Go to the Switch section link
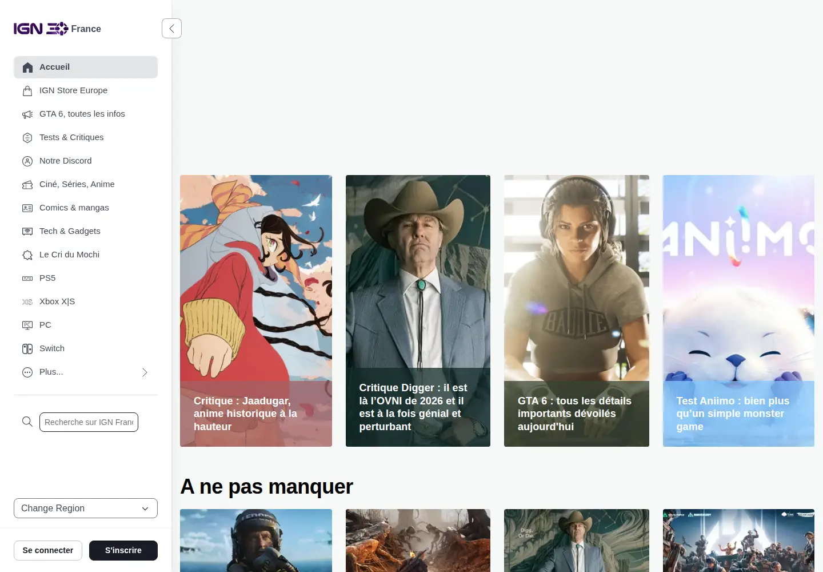 (x=86, y=348)
